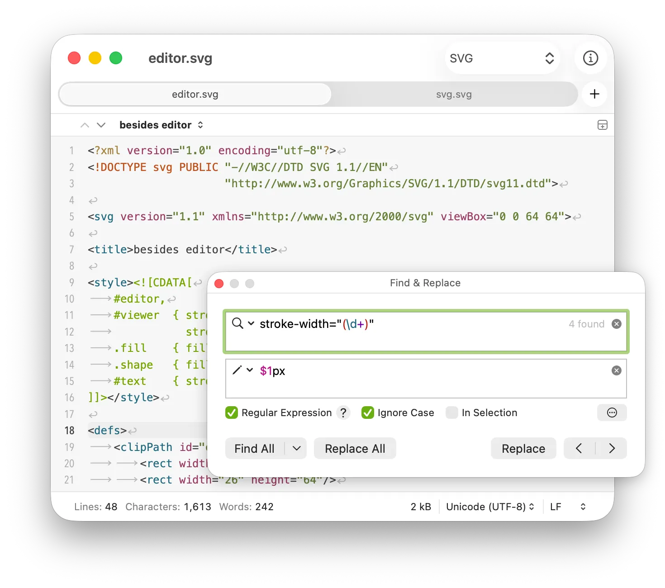Image resolution: width=665 pixels, height=588 pixels.
Task: Enable the In Selection checkbox
Action: (x=452, y=413)
